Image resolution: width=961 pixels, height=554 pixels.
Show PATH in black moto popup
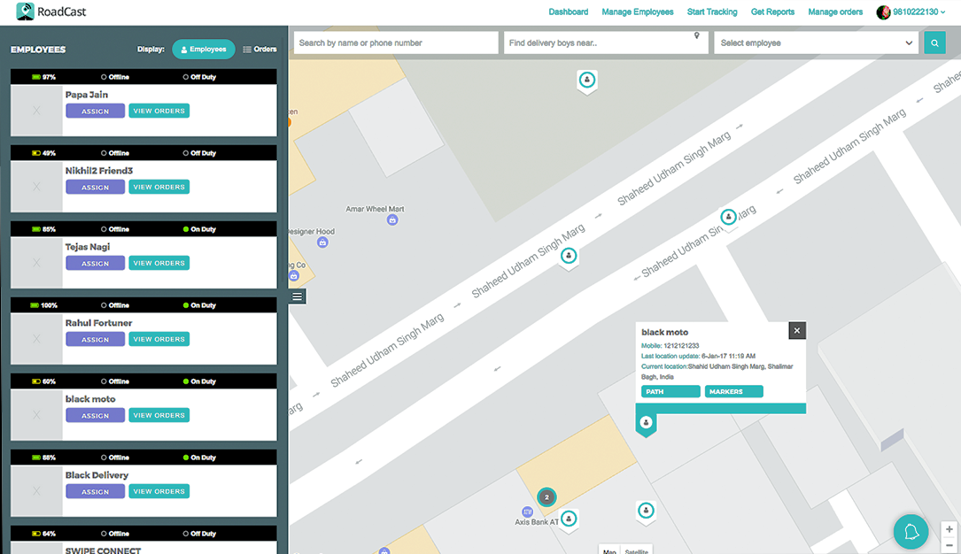click(670, 391)
